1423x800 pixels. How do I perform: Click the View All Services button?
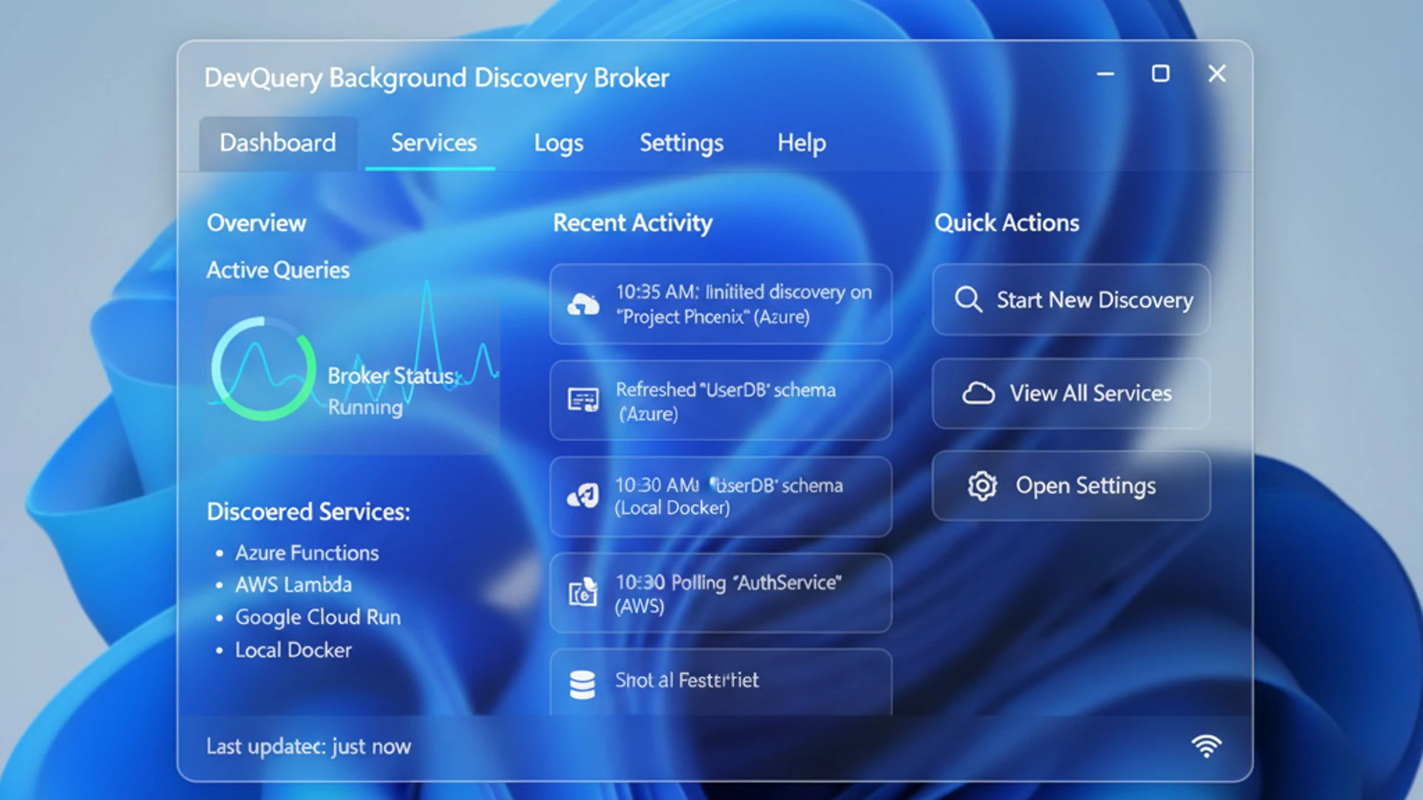point(1071,393)
